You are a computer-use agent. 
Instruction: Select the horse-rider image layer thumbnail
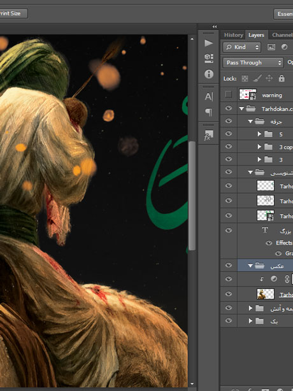[266, 294]
